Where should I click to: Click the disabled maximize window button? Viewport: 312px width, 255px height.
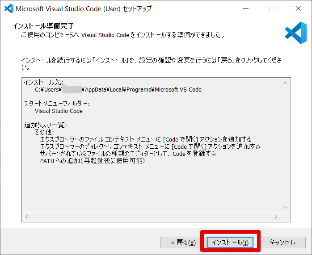272,8
